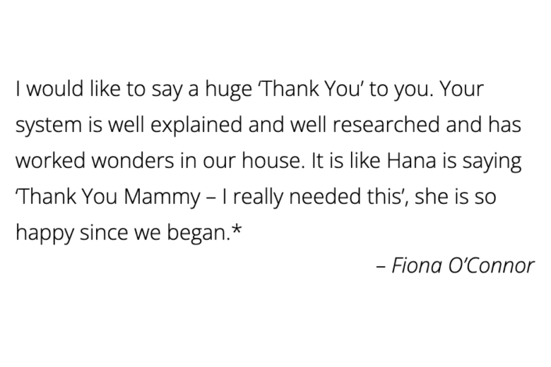551x367 pixels.
Task: Click the word 'system' starting second line
Action: 48,126
